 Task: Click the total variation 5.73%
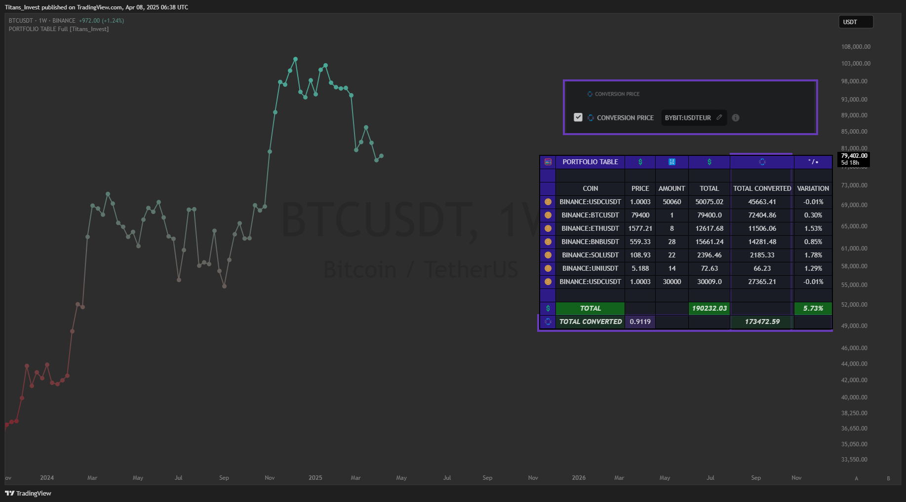(x=813, y=308)
